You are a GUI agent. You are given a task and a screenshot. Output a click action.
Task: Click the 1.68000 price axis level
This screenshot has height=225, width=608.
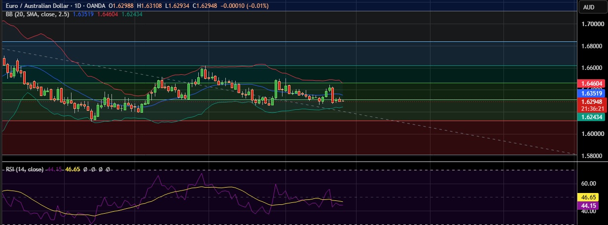point(593,46)
